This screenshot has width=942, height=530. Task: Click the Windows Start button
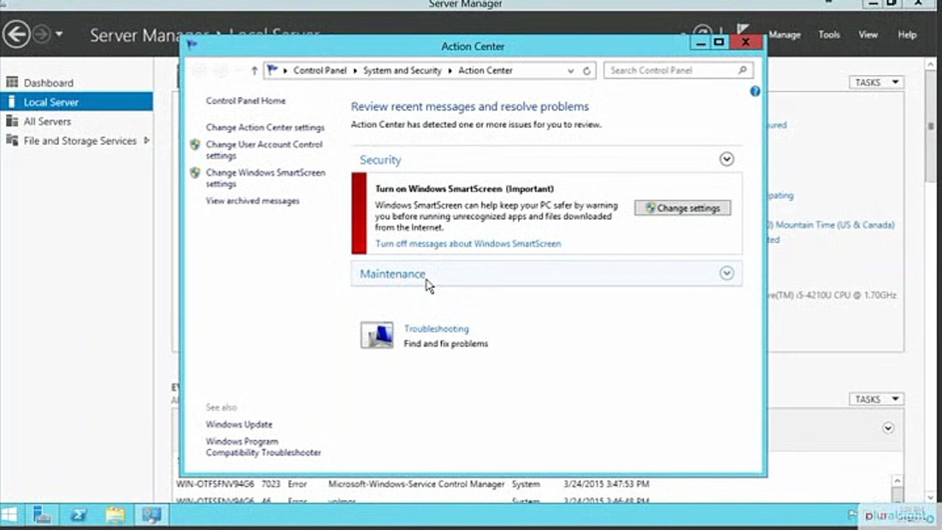(10, 515)
